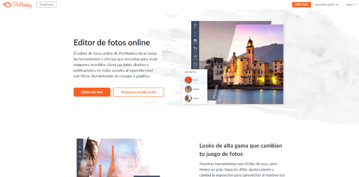Start the FREE TRIAL from the header
This screenshot has width=359, height=177.
click(301, 4)
